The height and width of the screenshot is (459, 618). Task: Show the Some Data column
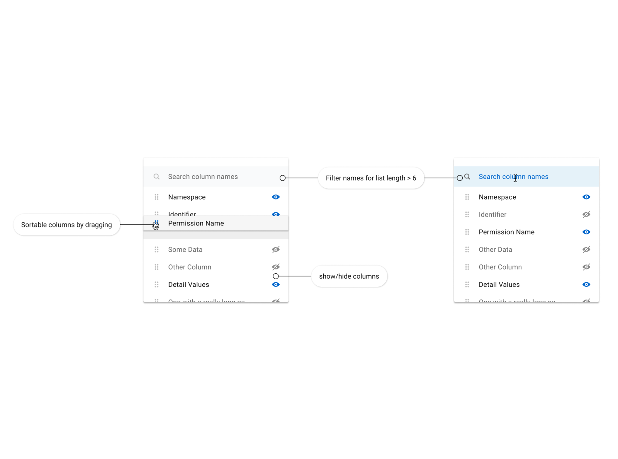coord(276,249)
